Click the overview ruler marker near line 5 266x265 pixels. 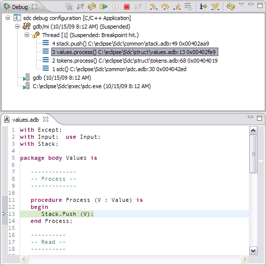click(261, 161)
